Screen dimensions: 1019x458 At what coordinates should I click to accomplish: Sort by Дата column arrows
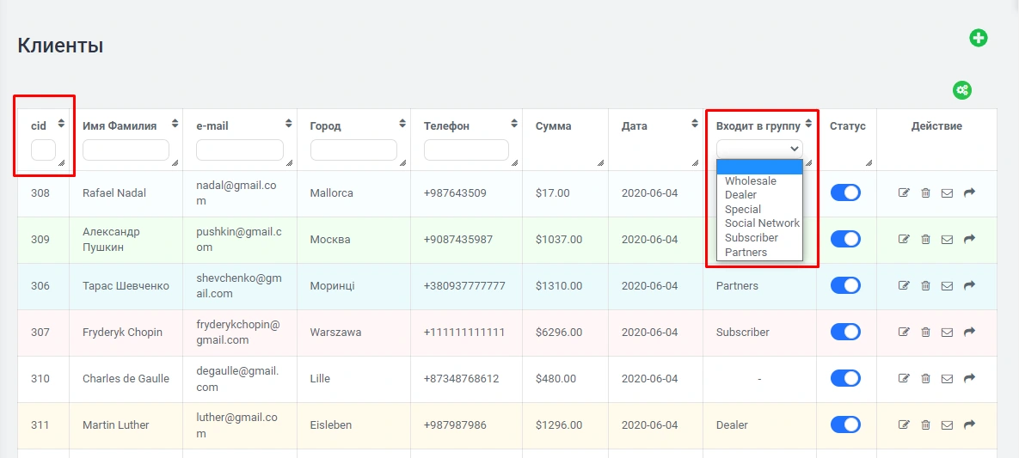694,125
